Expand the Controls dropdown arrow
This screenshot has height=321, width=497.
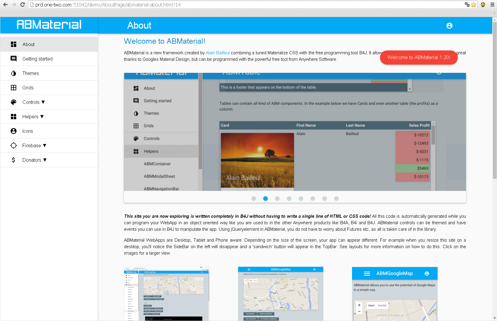(43, 102)
